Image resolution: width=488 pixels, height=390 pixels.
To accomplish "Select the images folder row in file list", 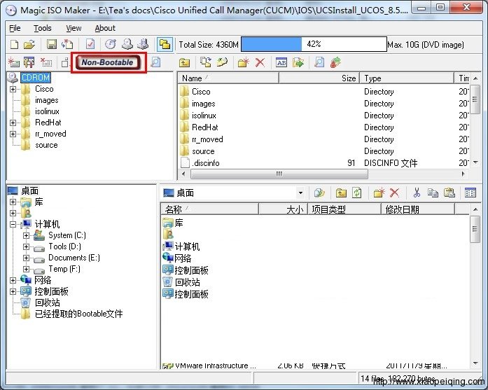I will (x=323, y=104).
